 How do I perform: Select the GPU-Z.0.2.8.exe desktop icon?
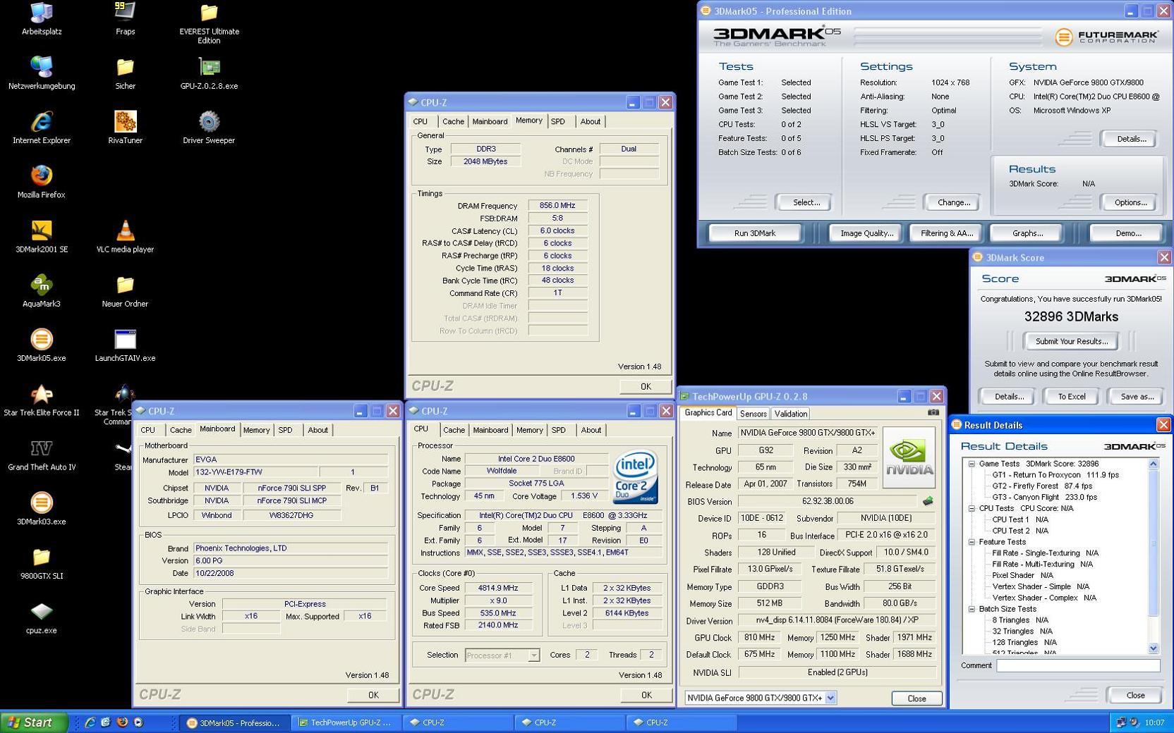[209, 73]
